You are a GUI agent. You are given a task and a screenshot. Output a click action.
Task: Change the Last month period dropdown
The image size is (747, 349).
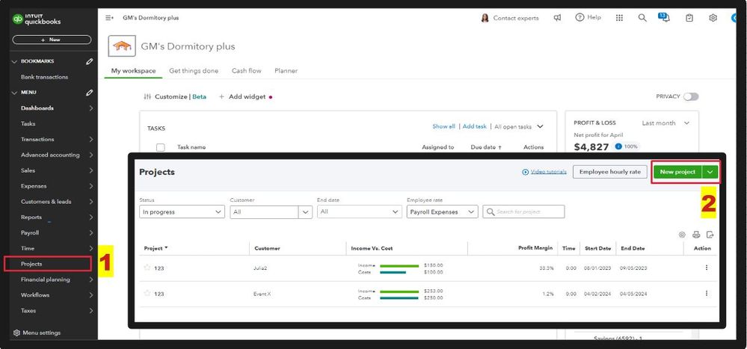[x=665, y=123]
